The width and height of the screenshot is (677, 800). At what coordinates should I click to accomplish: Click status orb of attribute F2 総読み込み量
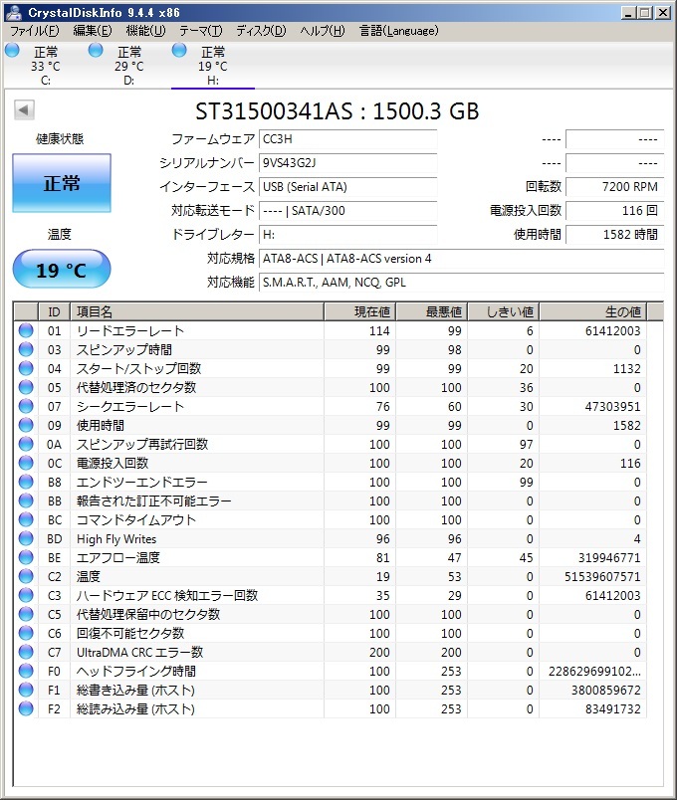[x=26, y=708]
